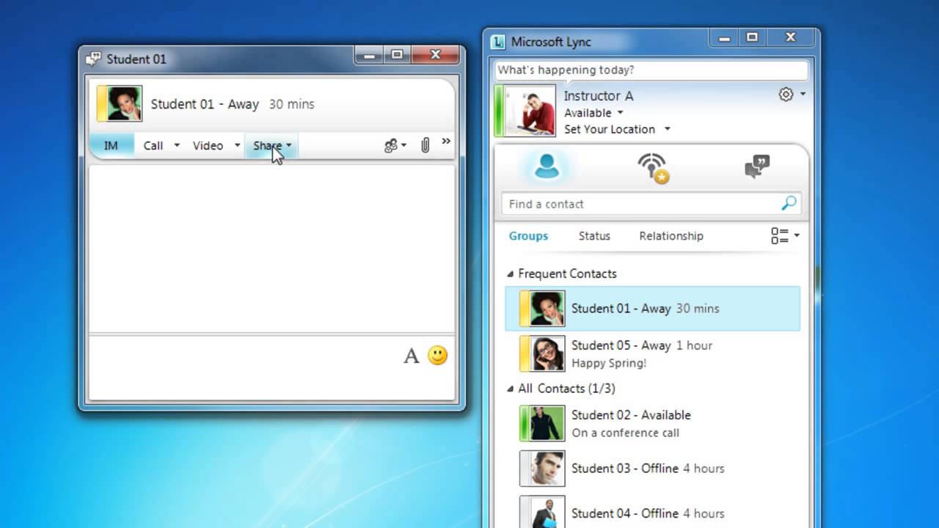The width and height of the screenshot is (939, 528).
Task: Click the IM button in the conversation
Action: [x=112, y=145]
